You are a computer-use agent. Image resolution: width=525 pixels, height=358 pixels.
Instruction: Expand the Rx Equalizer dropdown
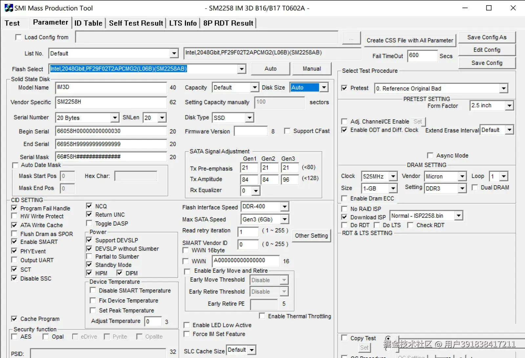[256, 190]
